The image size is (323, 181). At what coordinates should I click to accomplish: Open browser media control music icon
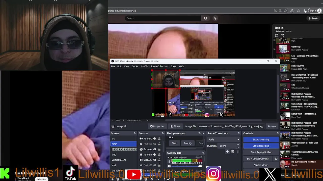point(292,11)
